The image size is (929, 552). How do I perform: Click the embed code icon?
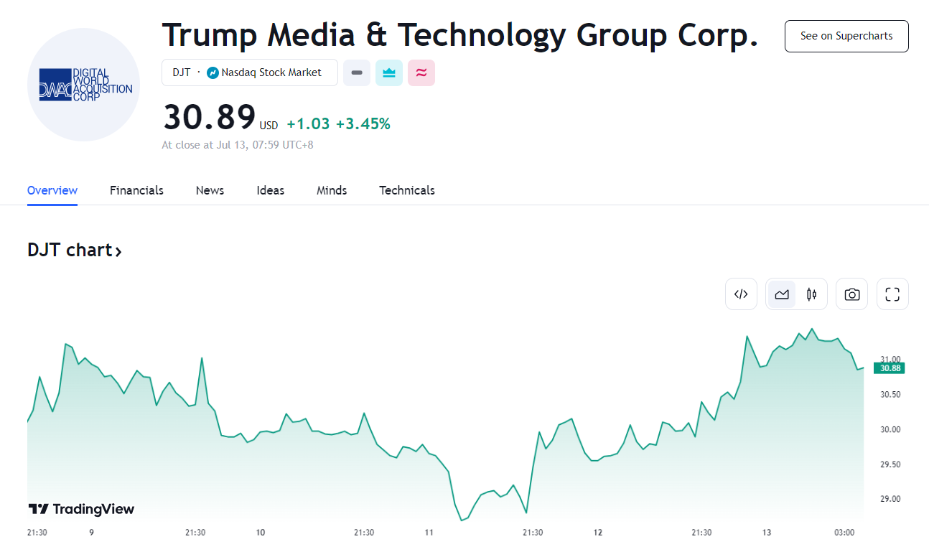741,294
